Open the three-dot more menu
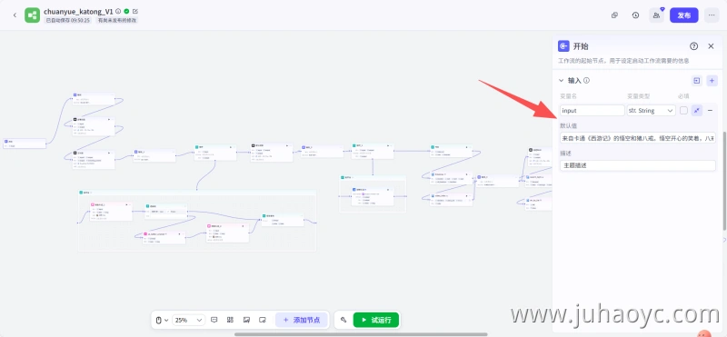 pyautogui.click(x=712, y=15)
